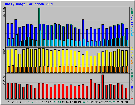Click green weekend day 6 label
This screenshot has width=135, height=105.
coord(28,102)
